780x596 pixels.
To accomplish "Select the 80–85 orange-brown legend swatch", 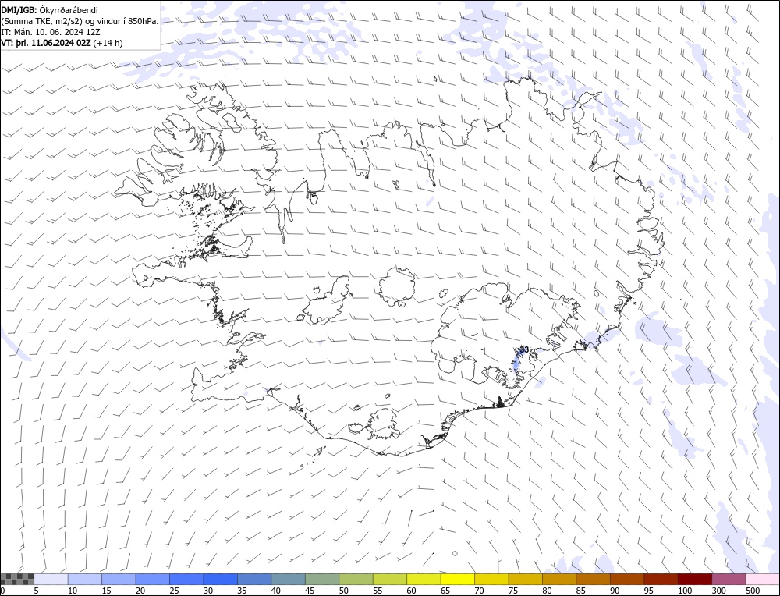I will (x=559, y=579).
